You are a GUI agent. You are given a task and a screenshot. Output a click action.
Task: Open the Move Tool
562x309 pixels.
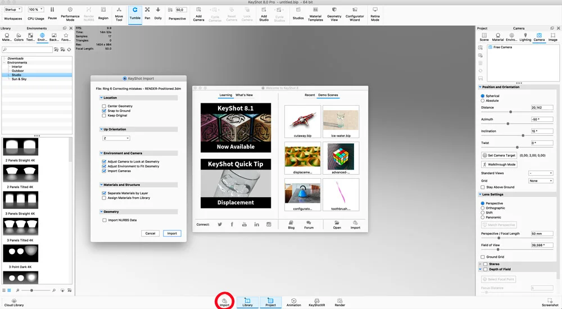tap(119, 13)
